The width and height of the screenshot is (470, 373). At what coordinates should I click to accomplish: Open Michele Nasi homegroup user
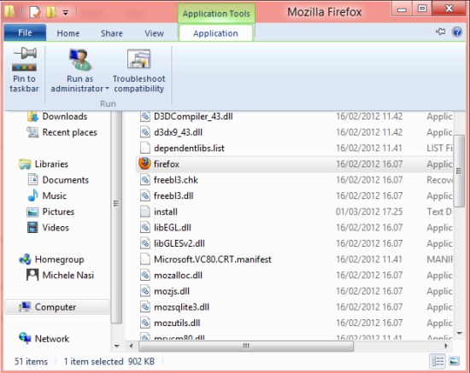pyautogui.click(x=61, y=275)
